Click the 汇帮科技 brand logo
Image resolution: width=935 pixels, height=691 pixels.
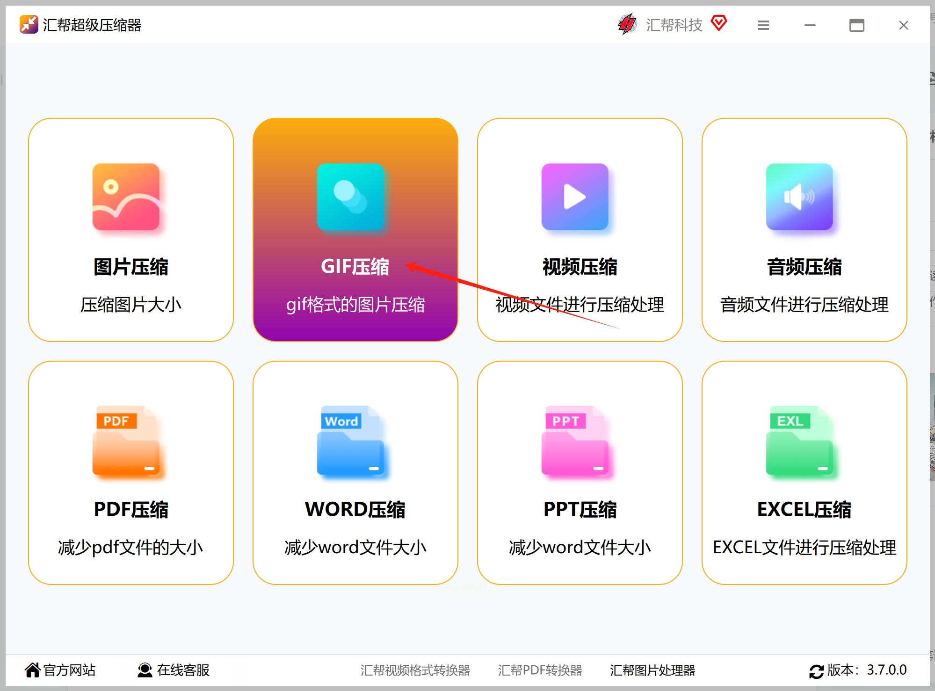(627, 24)
